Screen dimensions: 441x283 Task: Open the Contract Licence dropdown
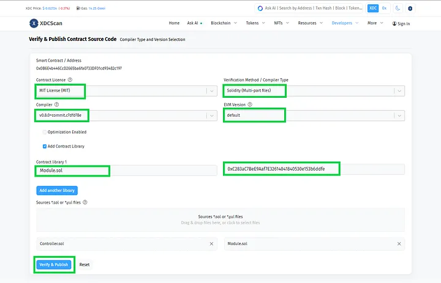point(211,90)
